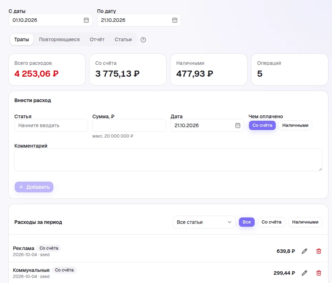Click the 299,44 ₽ expense amount
Viewport: 332px width, 283px height.
pyautogui.click(x=284, y=273)
